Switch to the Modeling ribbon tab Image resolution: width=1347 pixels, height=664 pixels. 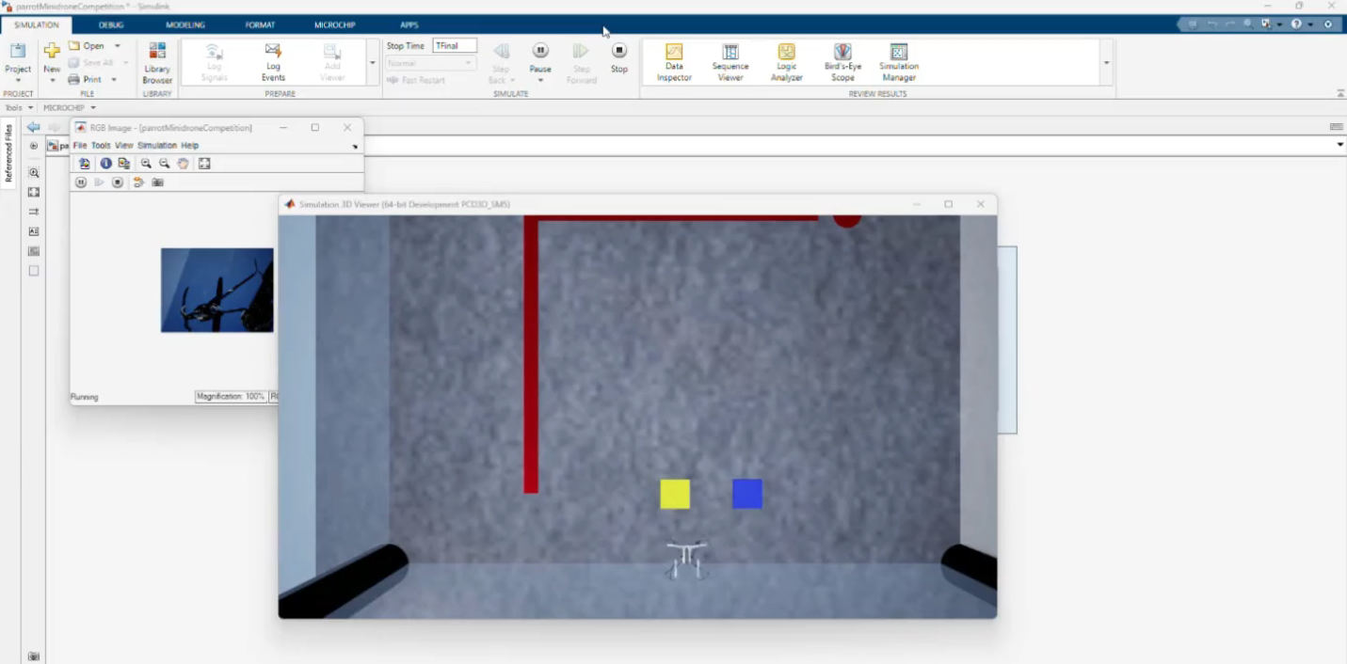185,24
